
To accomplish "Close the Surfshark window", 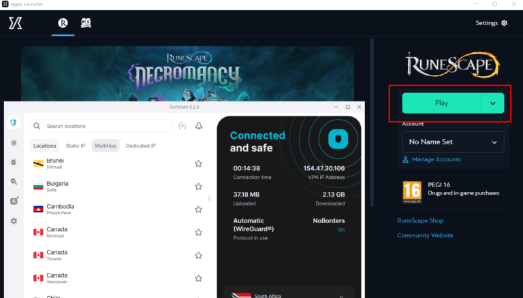I will tap(359, 107).
